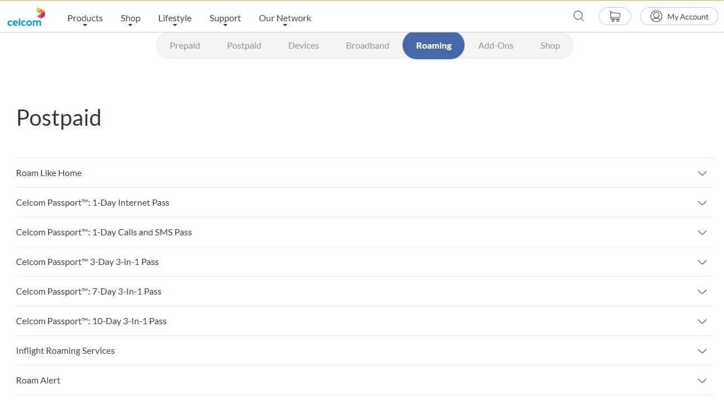
Task: Switch to the Postpaid tab
Action: click(244, 46)
